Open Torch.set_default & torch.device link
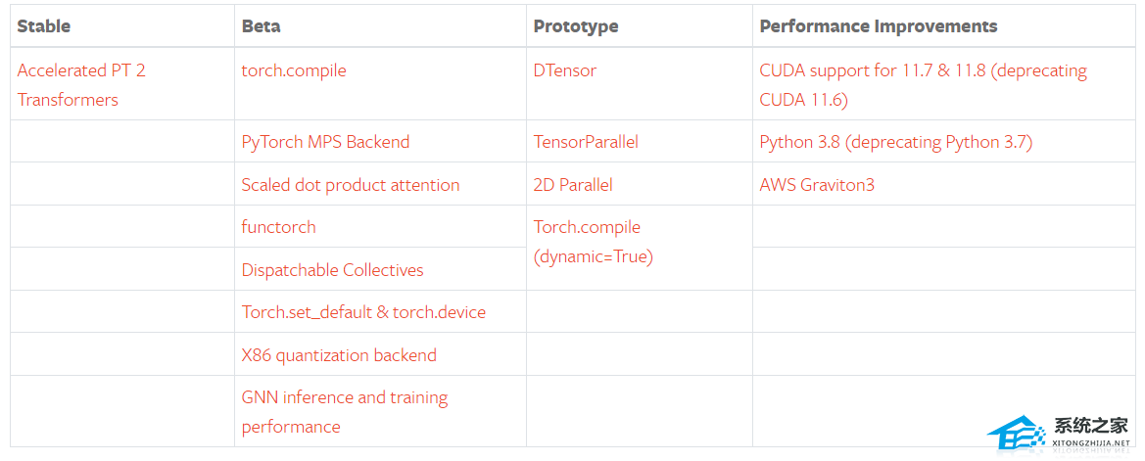This screenshot has width=1145, height=461. tap(363, 312)
